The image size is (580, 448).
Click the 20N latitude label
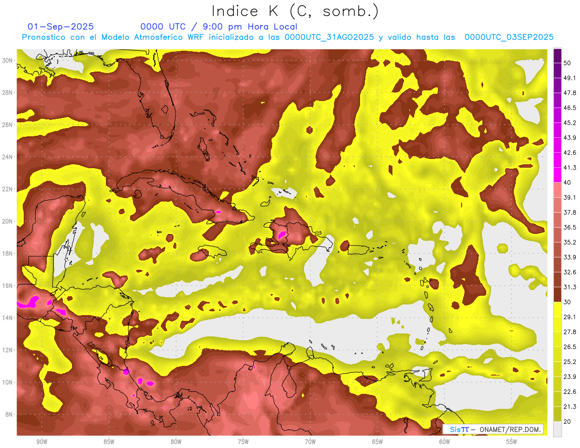(x=8, y=221)
